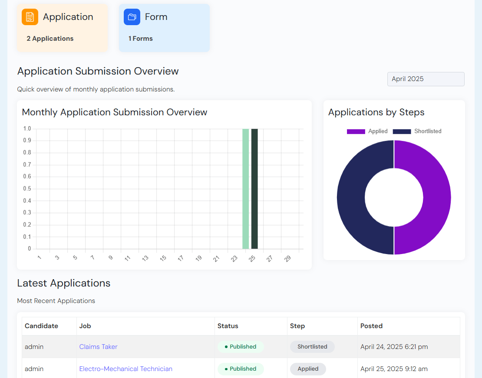Click Published status for Electro-Mechanical Technician
The image size is (482, 378).
pyautogui.click(x=241, y=369)
